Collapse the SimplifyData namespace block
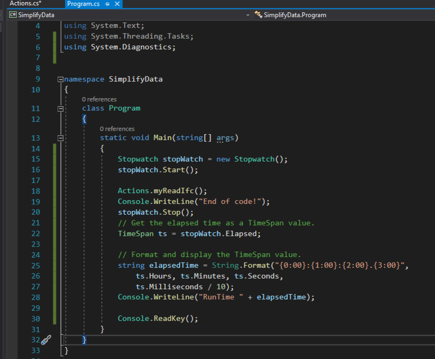435x359 pixels. coord(60,79)
